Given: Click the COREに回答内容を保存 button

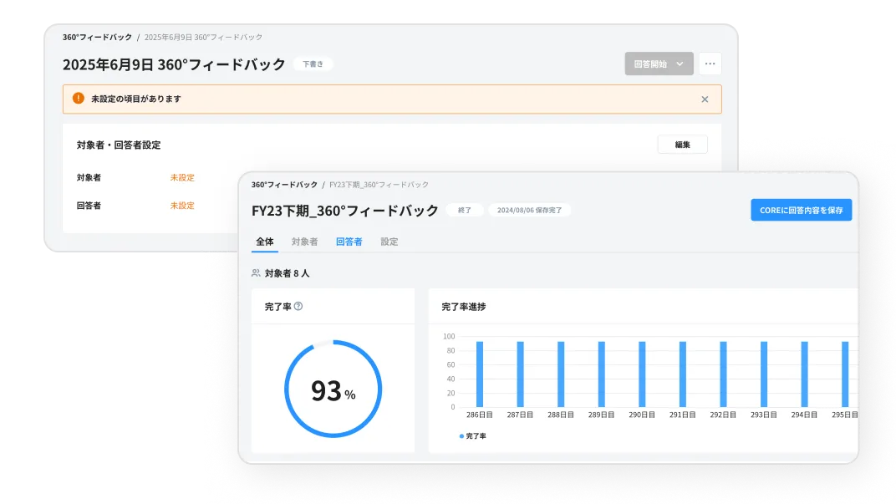Looking at the screenshot, I should coord(801,210).
